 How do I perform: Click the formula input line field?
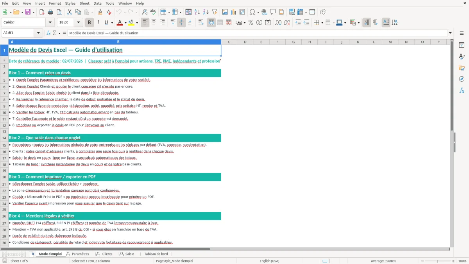point(258,33)
